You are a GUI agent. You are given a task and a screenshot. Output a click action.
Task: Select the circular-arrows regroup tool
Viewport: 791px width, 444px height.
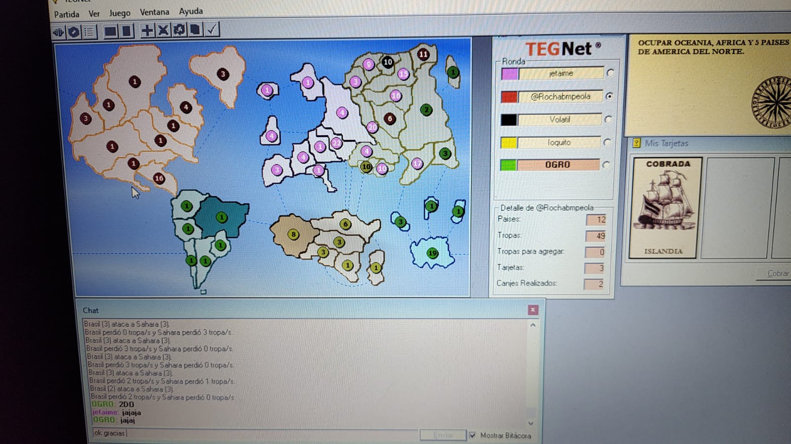179,30
